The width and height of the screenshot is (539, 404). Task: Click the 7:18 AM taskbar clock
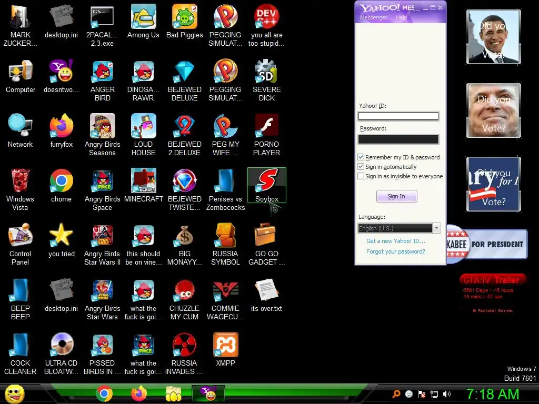tap(493, 394)
